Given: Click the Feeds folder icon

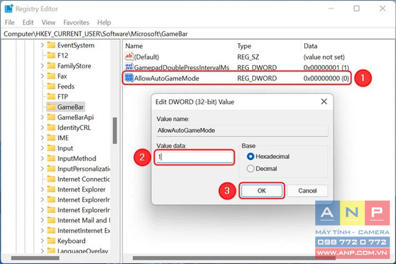Looking at the screenshot, I should coord(51,86).
